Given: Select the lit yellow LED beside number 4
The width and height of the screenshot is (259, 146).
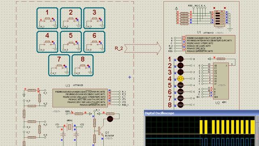Looking at the screenshot, I should [180, 79].
